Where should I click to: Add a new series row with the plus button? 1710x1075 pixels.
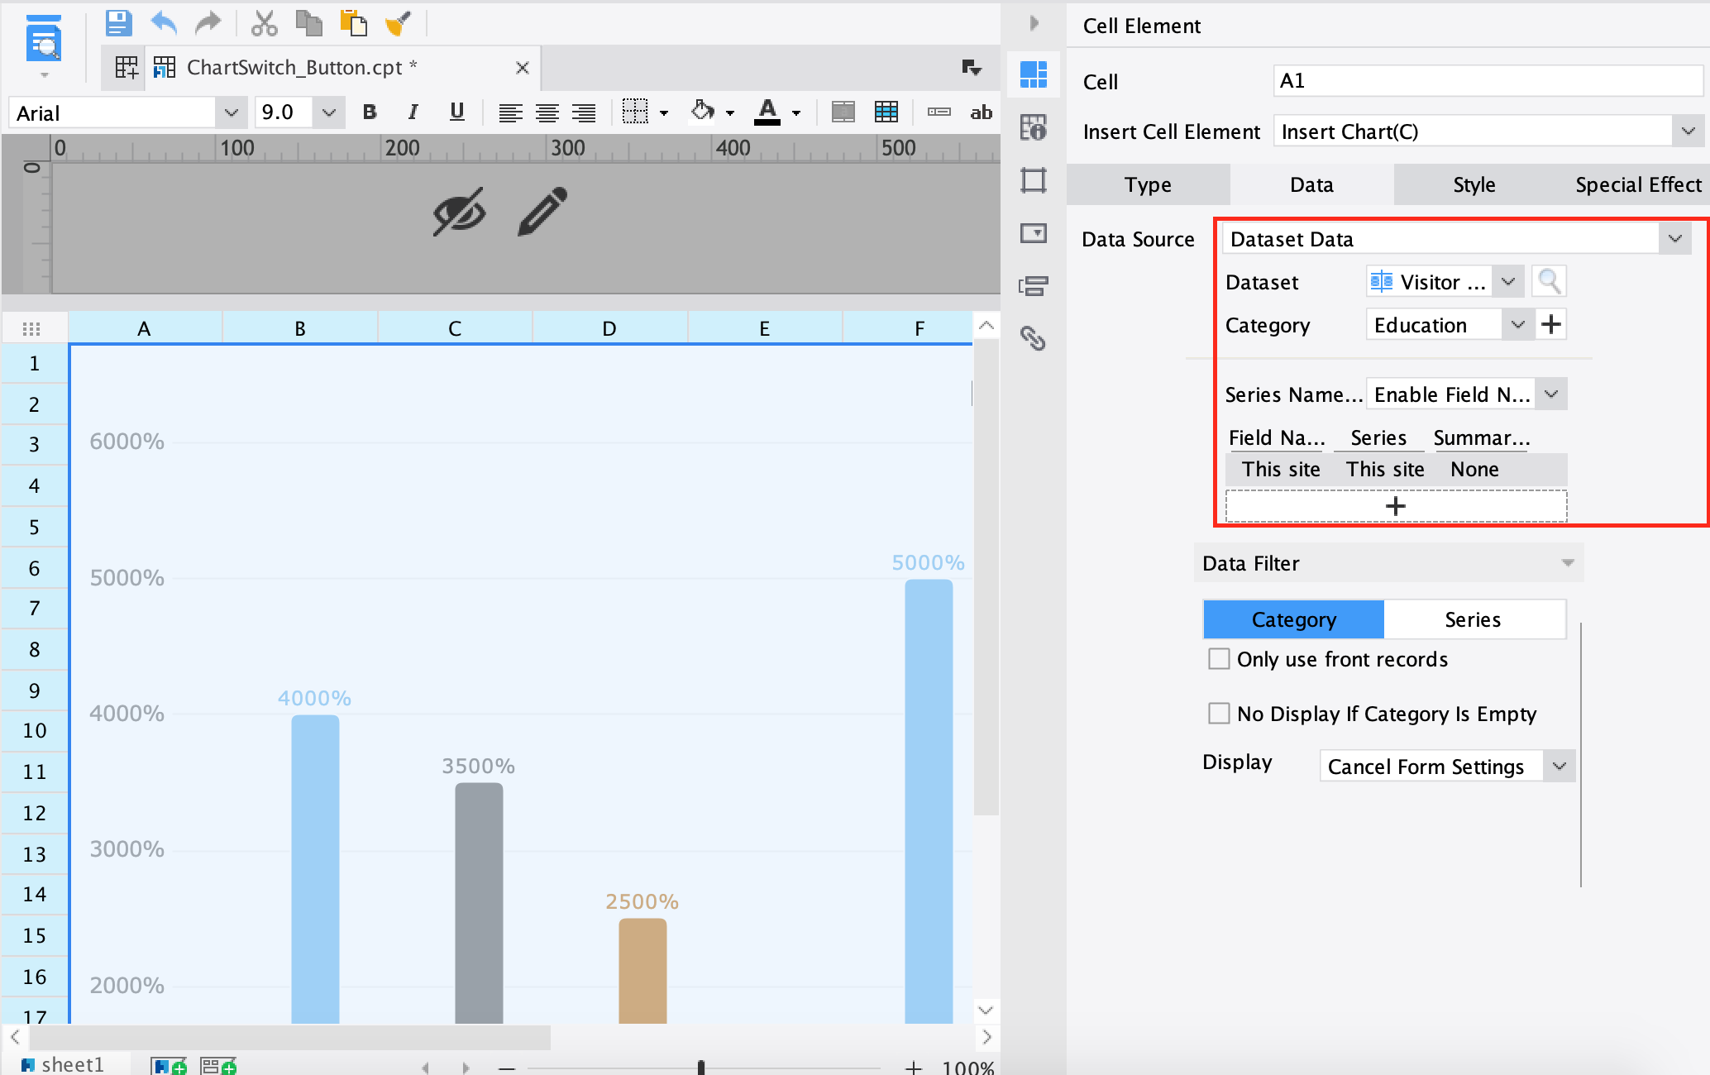click(1395, 506)
